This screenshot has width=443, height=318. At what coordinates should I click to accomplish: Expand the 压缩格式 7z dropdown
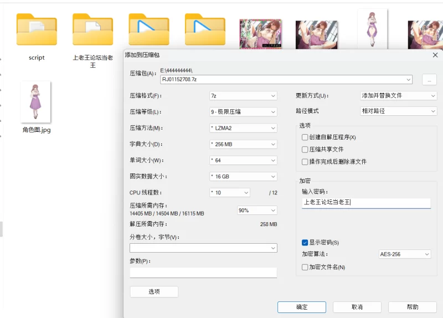tap(243, 96)
